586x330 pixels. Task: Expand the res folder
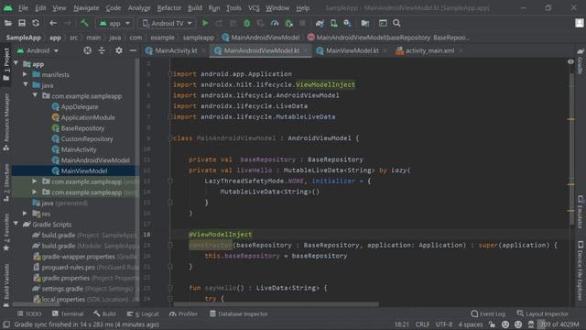click(25, 214)
